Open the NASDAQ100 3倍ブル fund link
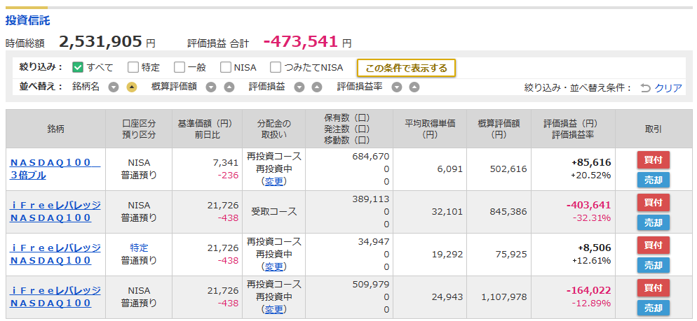This screenshot has height=321, width=697. (x=55, y=169)
